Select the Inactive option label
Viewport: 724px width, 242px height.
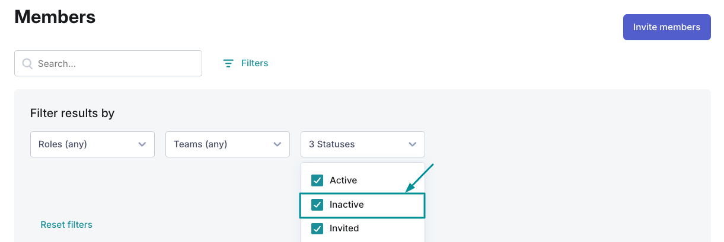(x=347, y=205)
